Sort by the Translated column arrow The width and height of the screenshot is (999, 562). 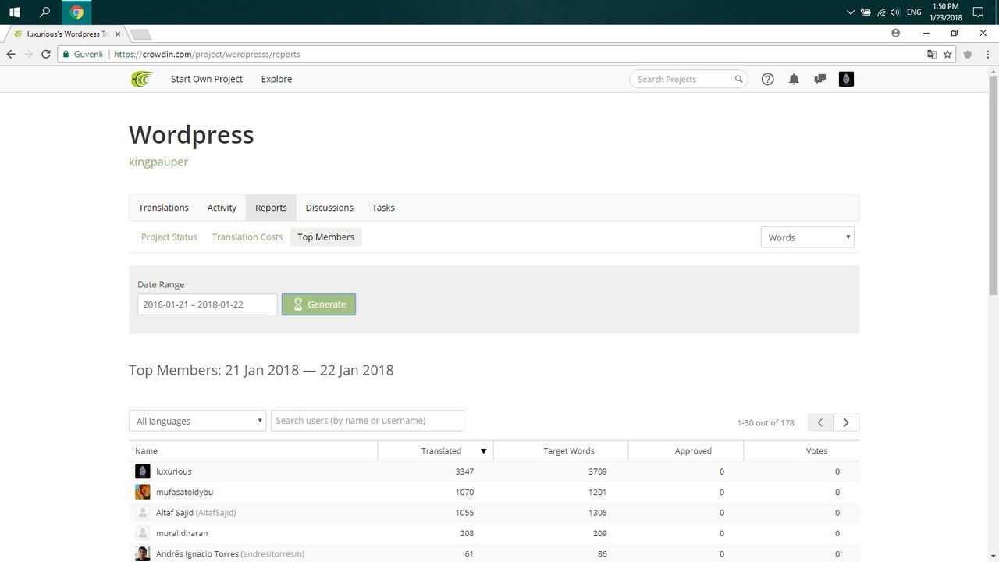point(484,451)
